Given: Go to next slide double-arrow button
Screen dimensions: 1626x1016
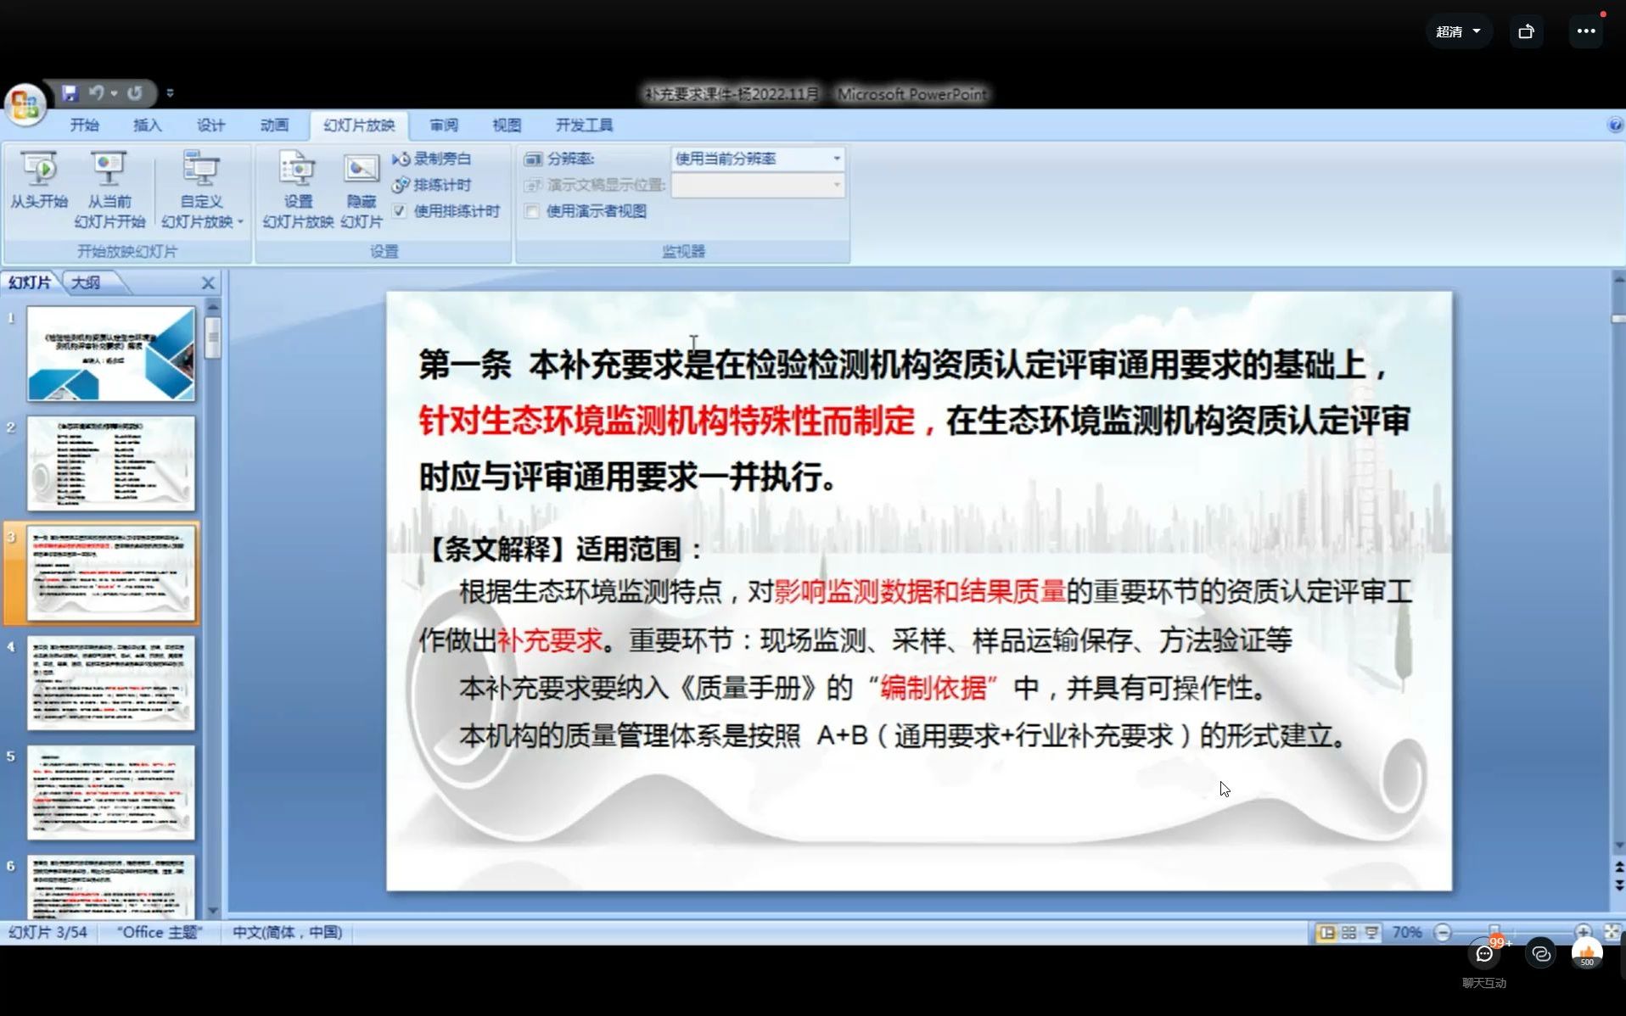Looking at the screenshot, I should click(1618, 885).
